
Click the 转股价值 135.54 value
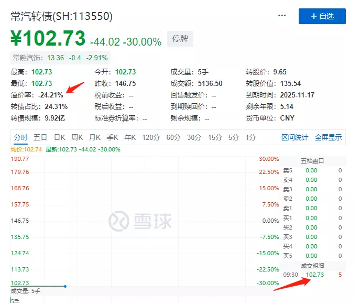290,83
